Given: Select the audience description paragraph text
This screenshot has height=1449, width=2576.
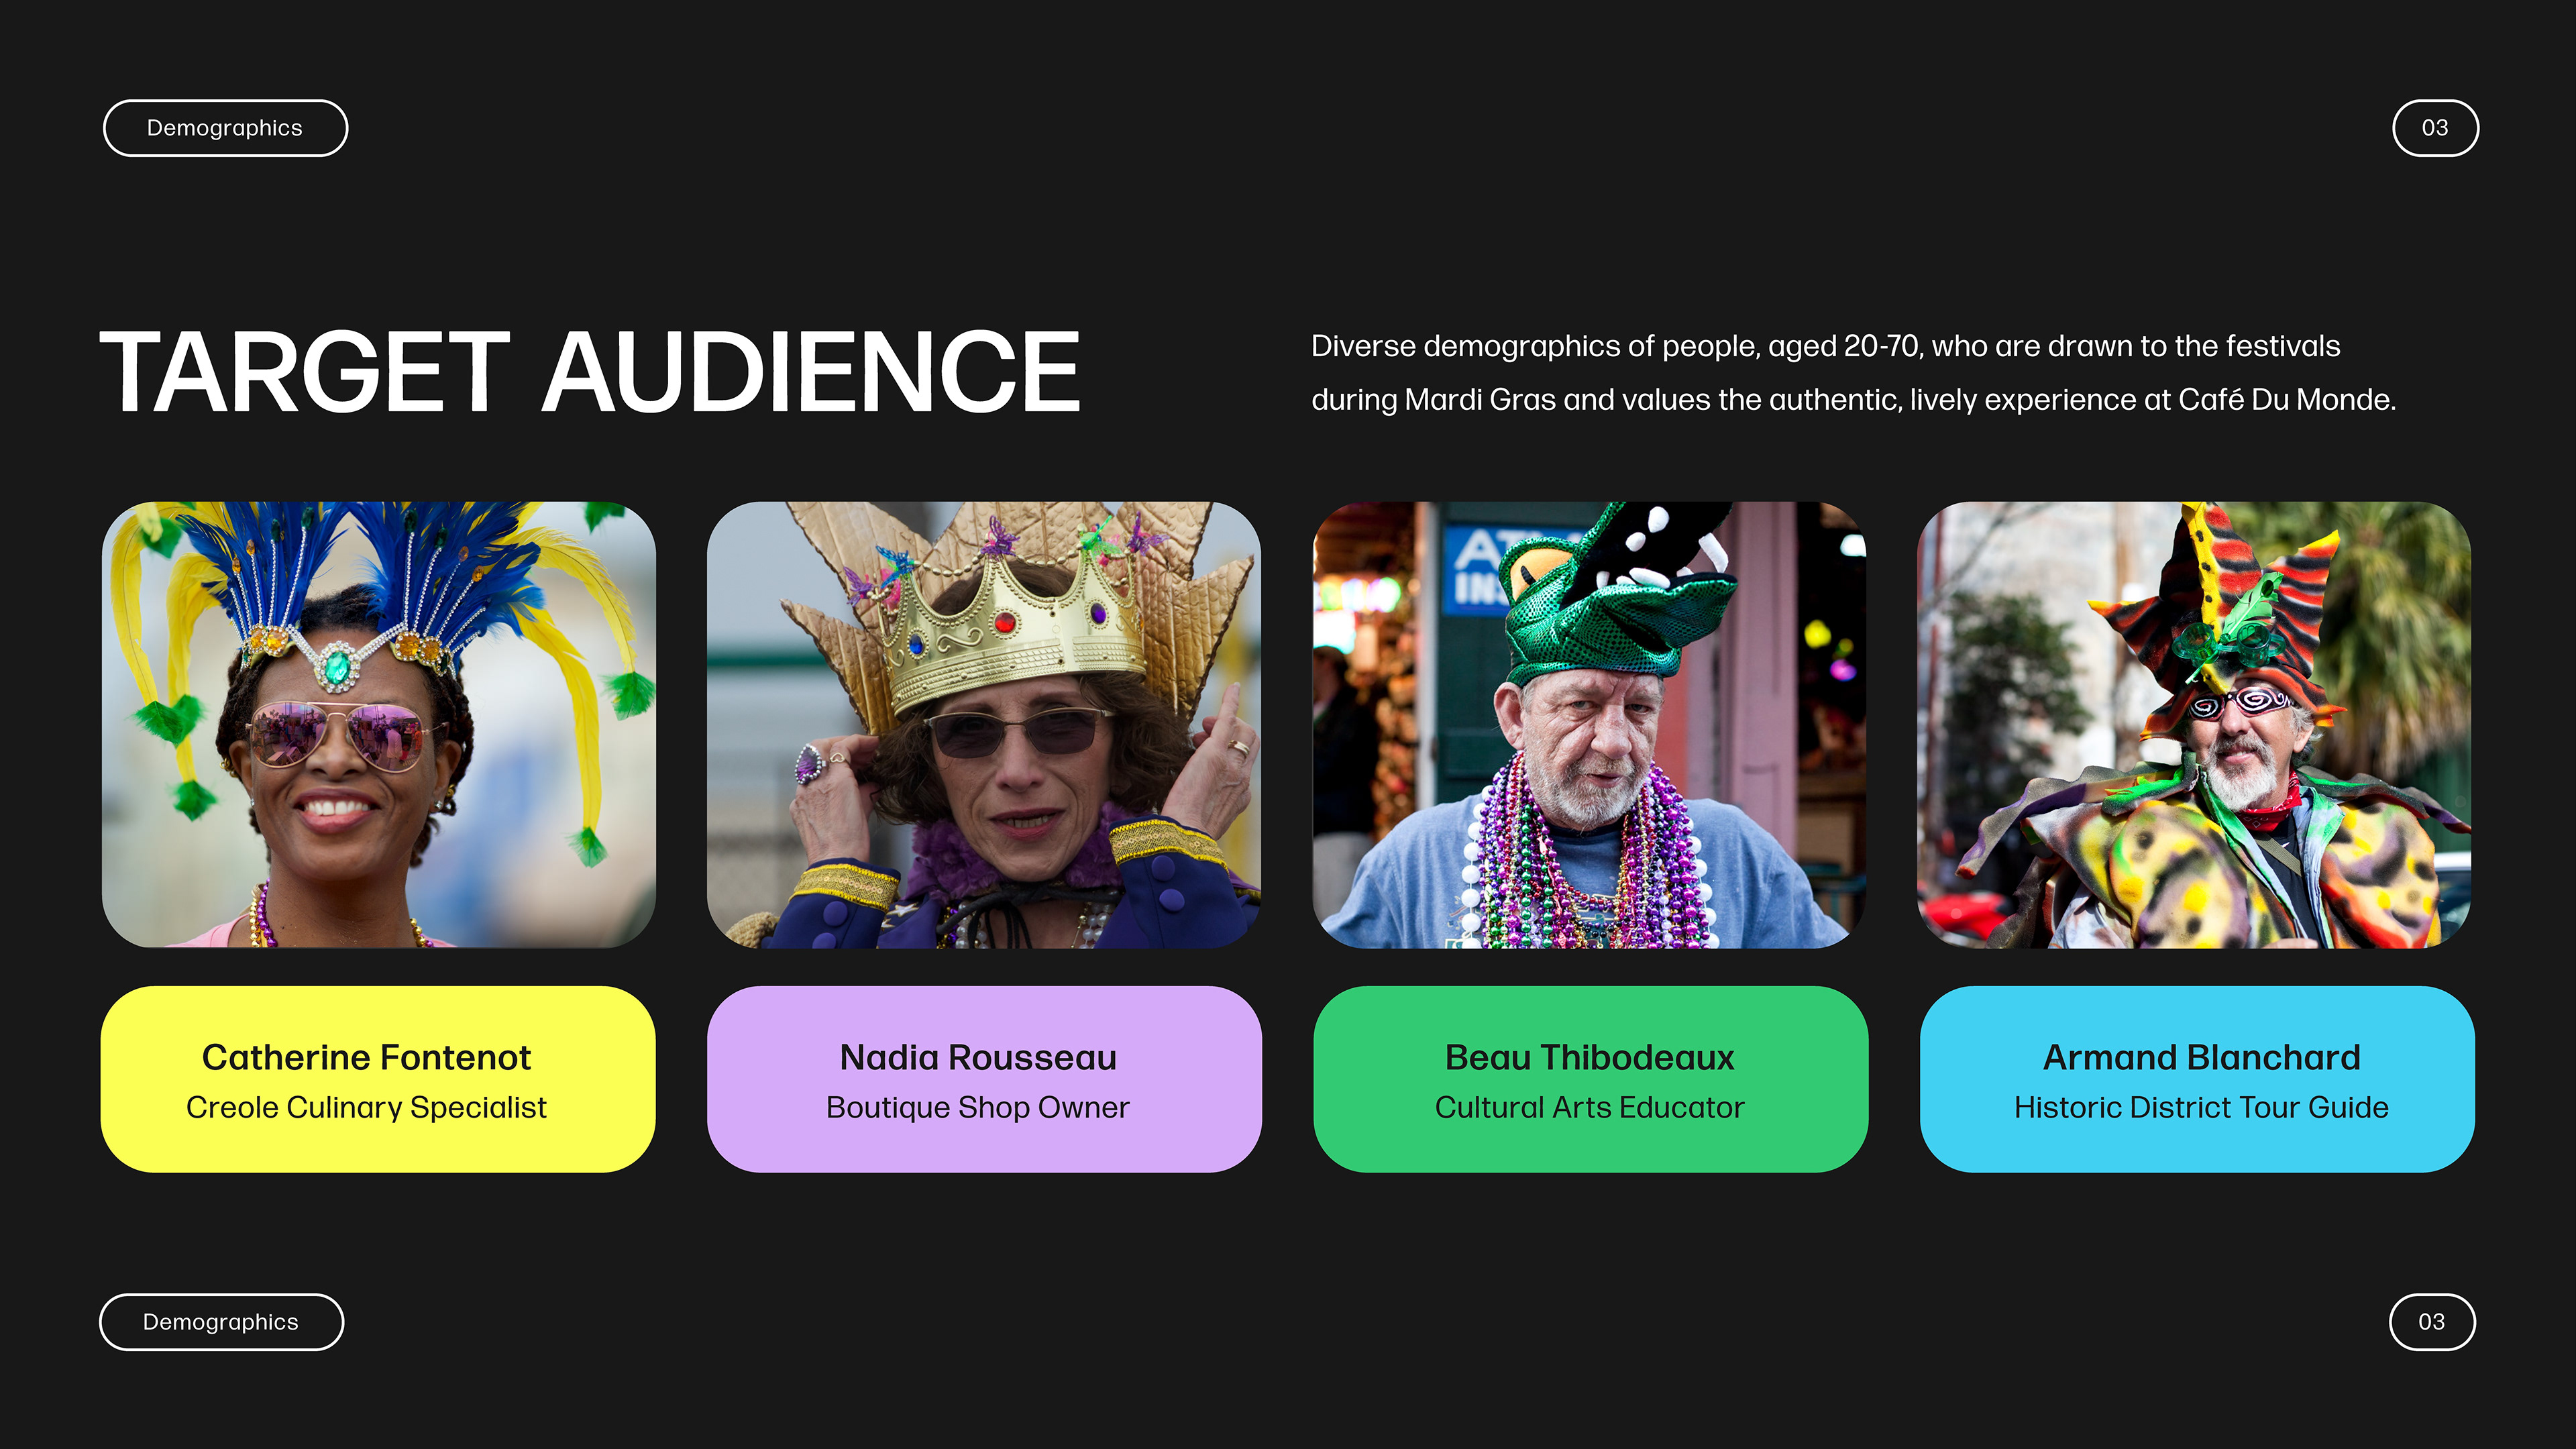Looking at the screenshot, I should [1854, 373].
